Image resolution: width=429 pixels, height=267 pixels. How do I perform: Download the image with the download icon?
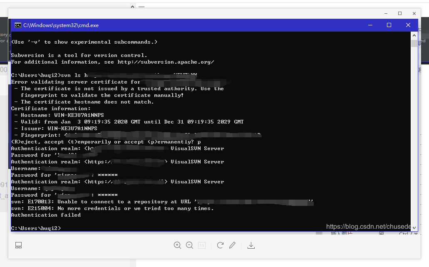pyautogui.click(x=251, y=245)
